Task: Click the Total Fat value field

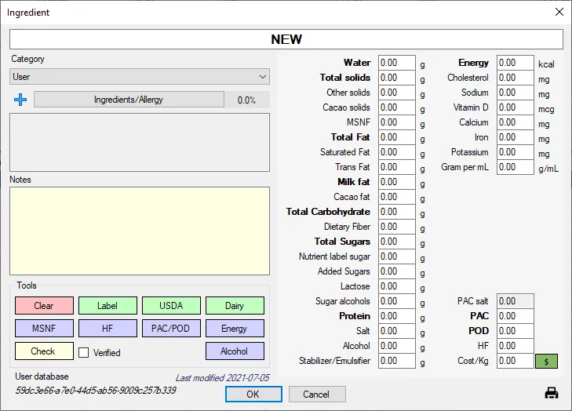Action: click(396, 137)
